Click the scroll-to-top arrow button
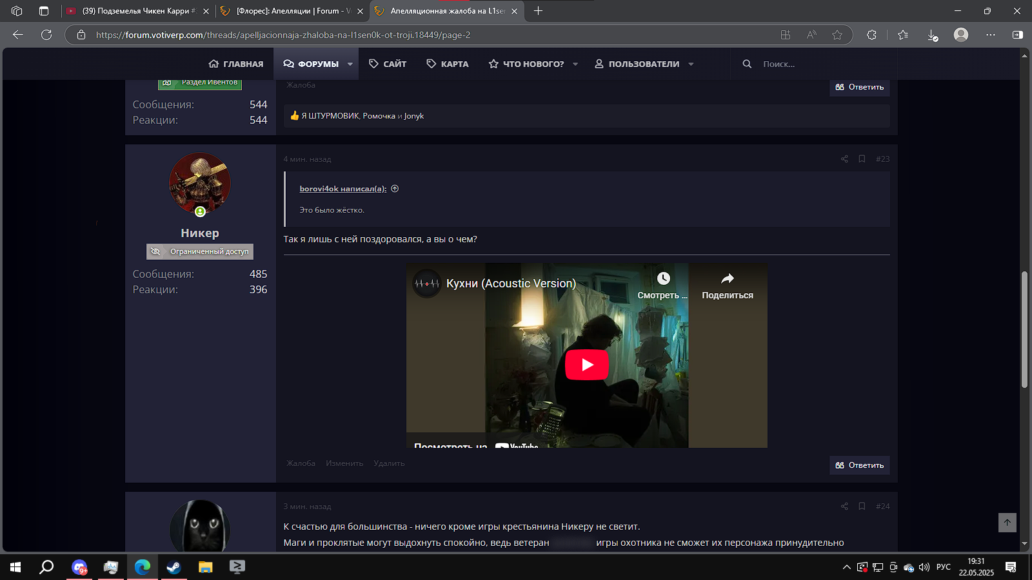The height and width of the screenshot is (580, 1032). tap(1007, 523)
